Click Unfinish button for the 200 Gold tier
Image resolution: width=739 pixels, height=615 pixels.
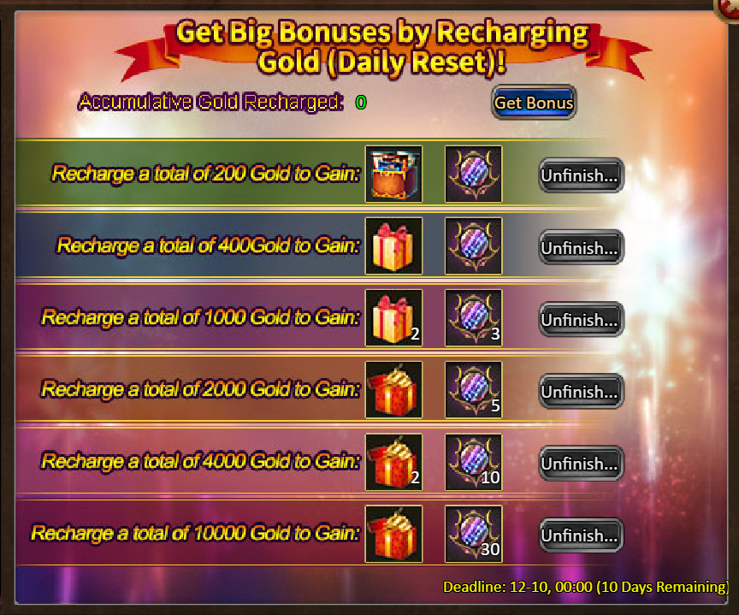tap(581, 175)
